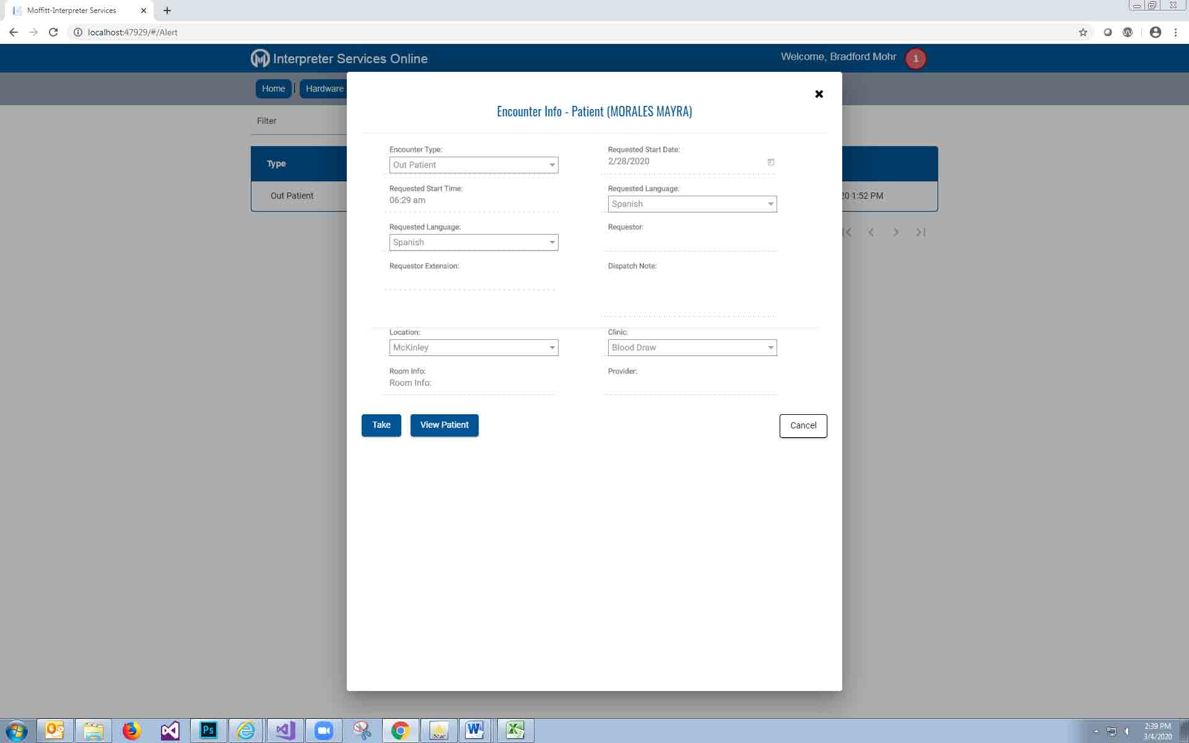Image resolution: width=1189 pixels, height=743 pixels.
Task: Bookmark this page with star icon
Action: [1082, 32]
